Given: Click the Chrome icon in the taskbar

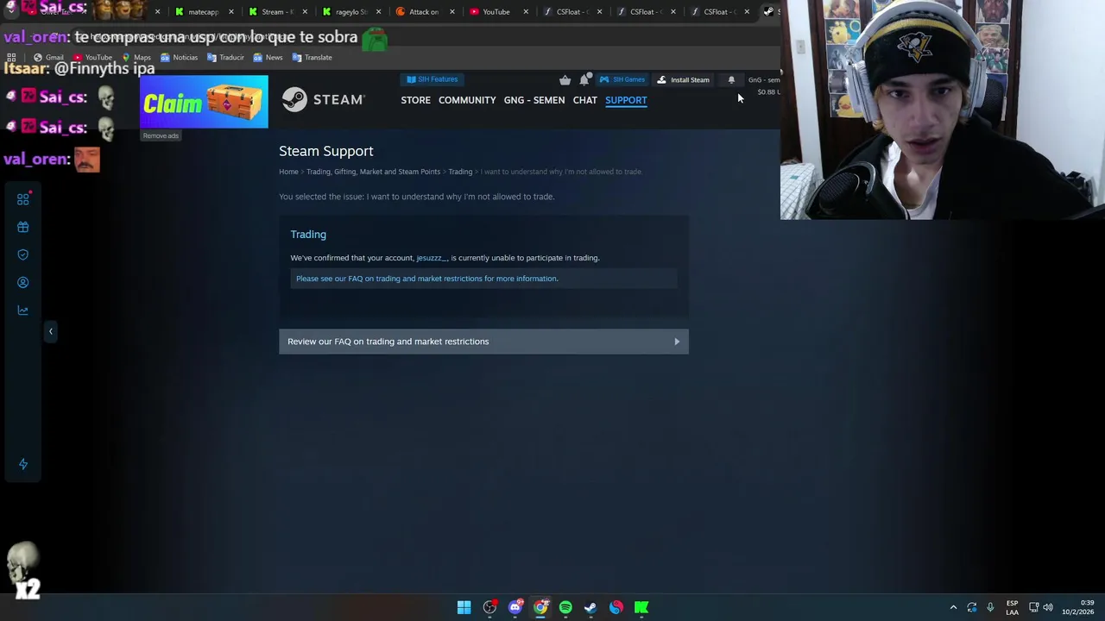Looking at the screenshot, I should point(540,607).
